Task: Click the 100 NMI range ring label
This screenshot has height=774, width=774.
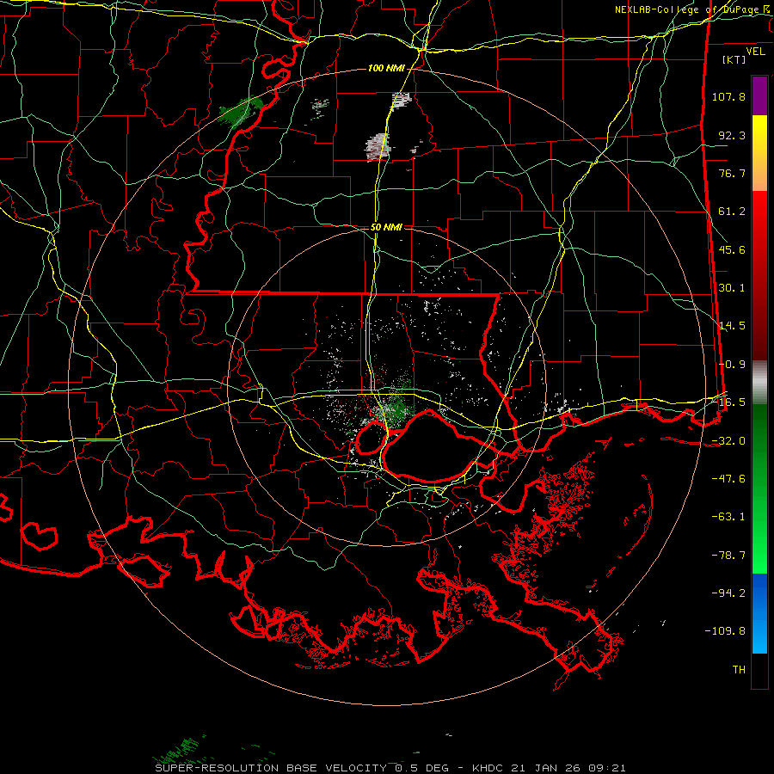Action: 386,68
